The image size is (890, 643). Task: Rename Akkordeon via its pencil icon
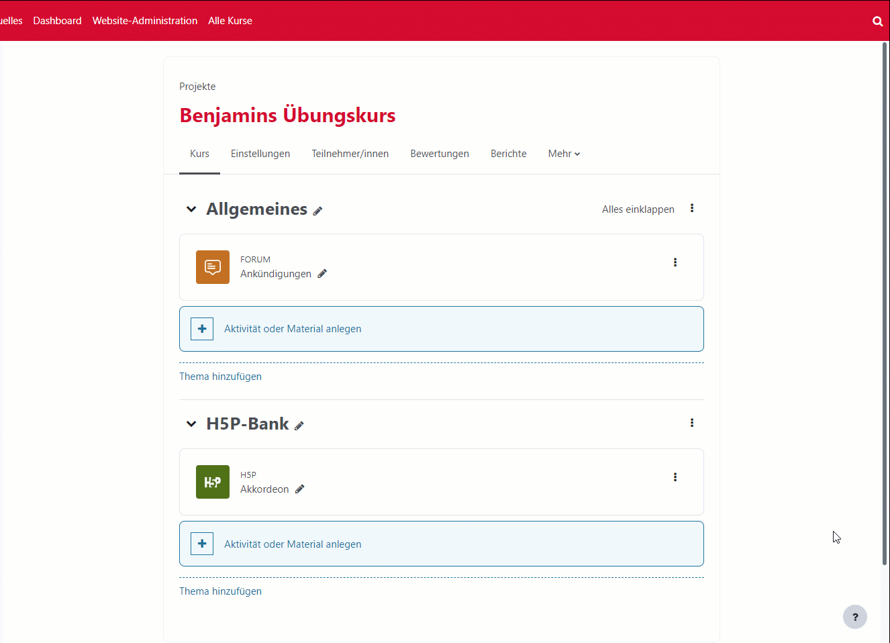coord(300,489)
